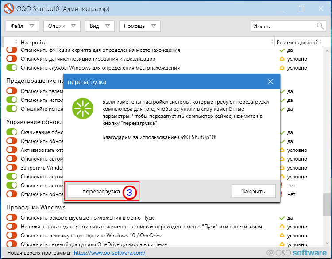Select 'Отключить датчики позиционирования и локализации' row text
This screenshot has width=332, height=259.
(88, 59)
